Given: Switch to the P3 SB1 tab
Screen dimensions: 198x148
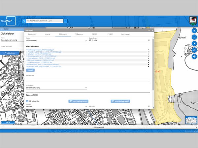Looking at the screenshot, I should (x=94, y=34).
